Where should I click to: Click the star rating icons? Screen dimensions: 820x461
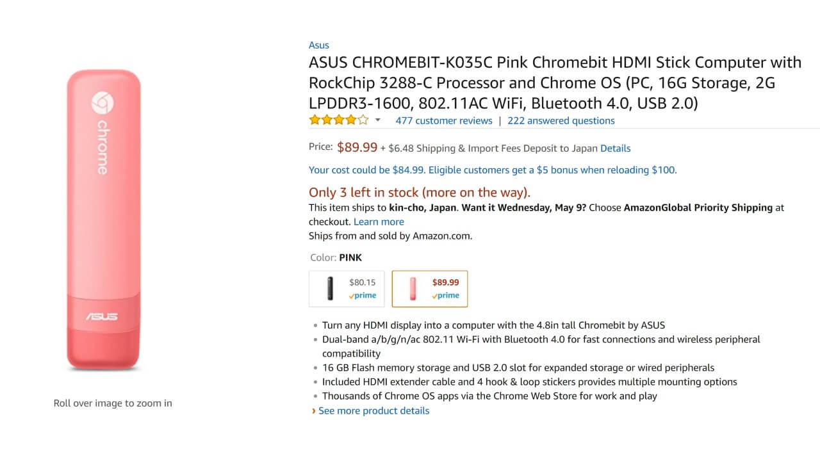pos(339,120)
